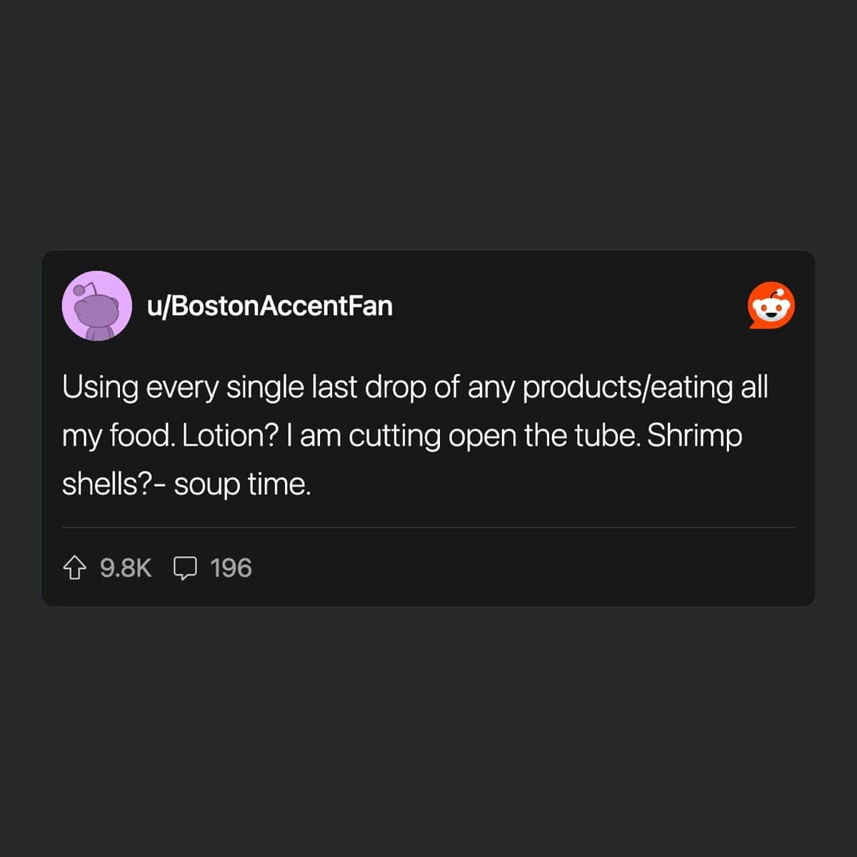Click the word "Shrimp" in the post
Image resolution: width=857 pixels, height=857 pixels.
694,436
